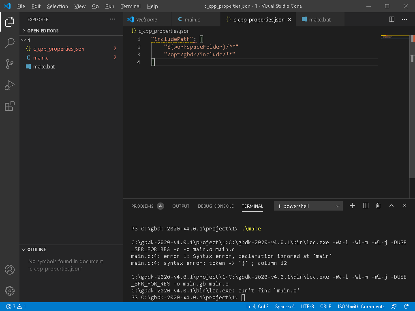Open the Help menu
The height and width of the screenshot is (311, 415).
click(x=152, y=6)
